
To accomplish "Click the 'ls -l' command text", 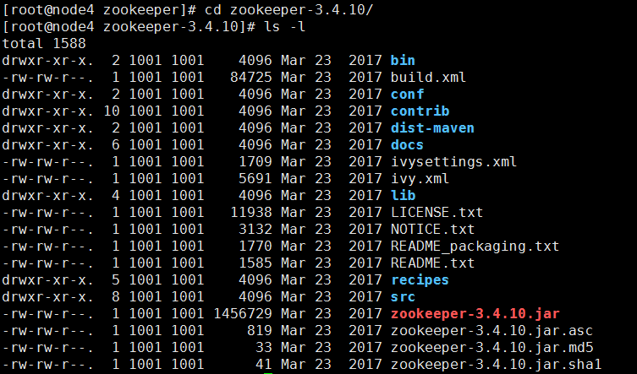I will pyautogui.click(x=284, y=27).
